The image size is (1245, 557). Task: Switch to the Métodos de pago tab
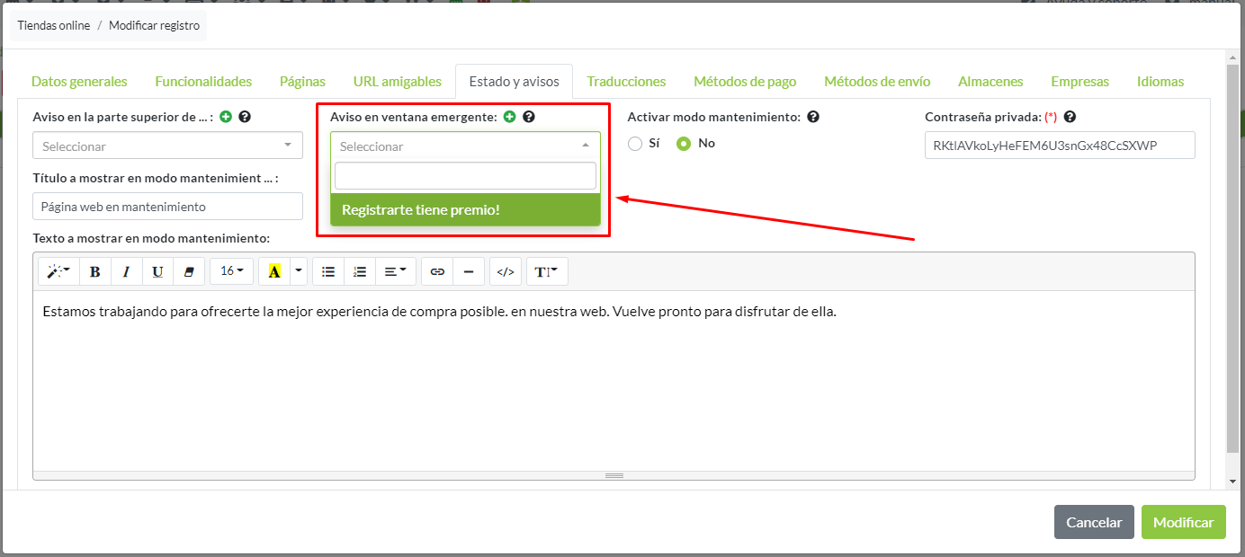(x=745, y=82)
